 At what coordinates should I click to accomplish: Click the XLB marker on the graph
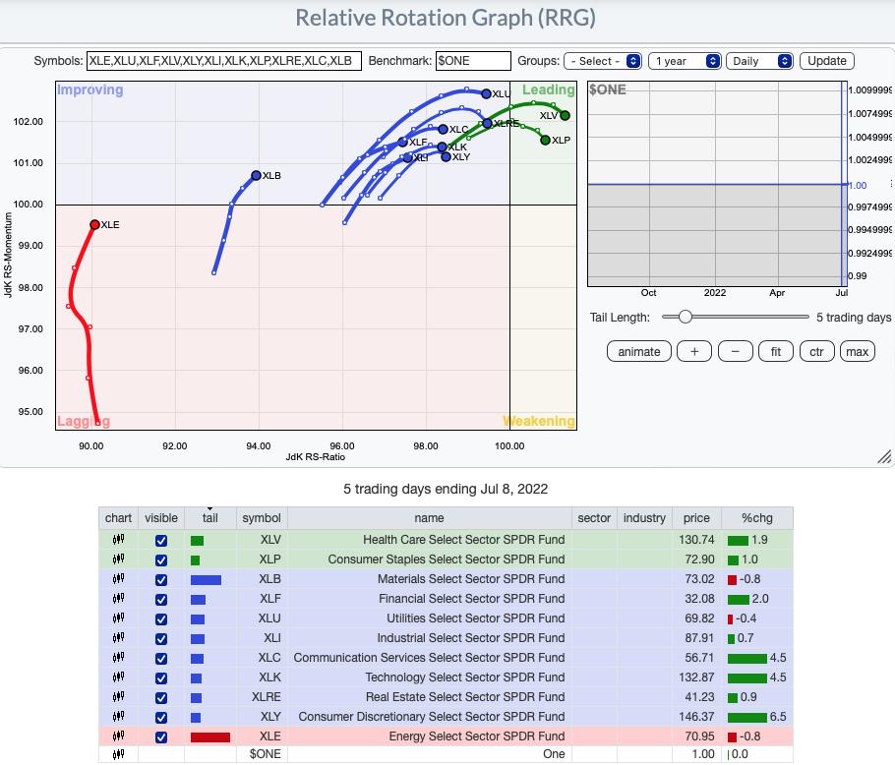pos(256,176)
